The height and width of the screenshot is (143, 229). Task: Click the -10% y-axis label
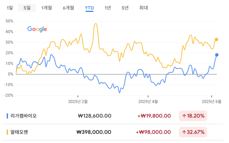9,85
